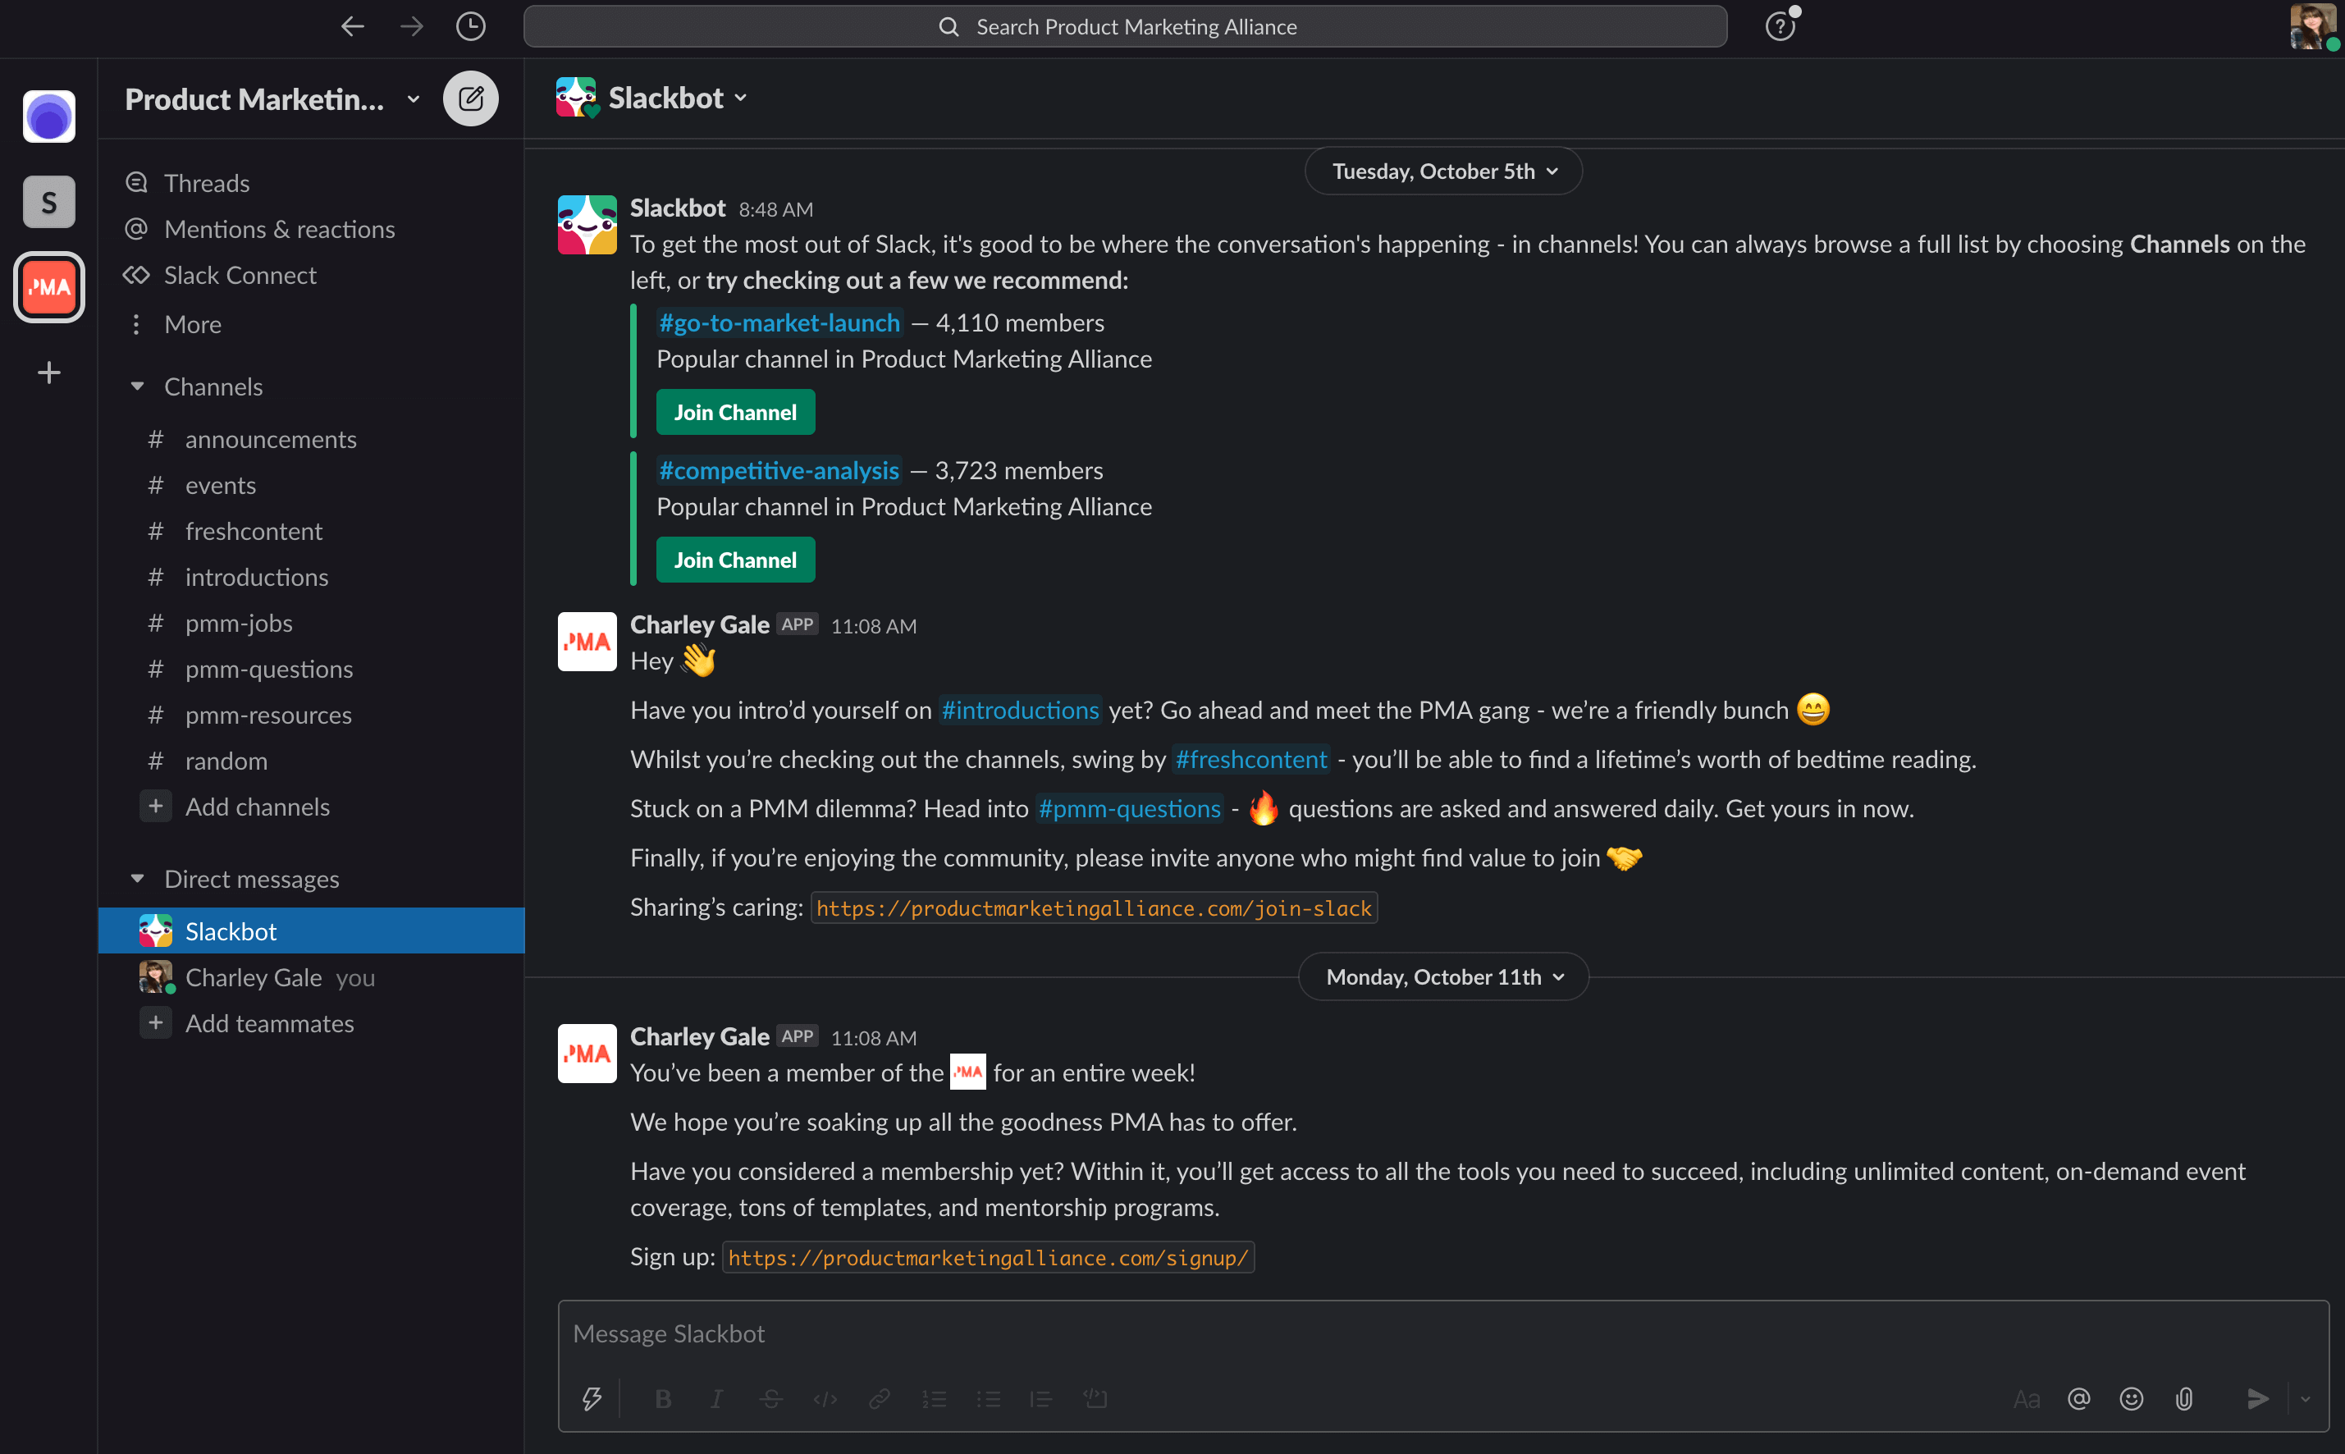Click the italic formatting icon
This screenshot has width=2345, height=1454.
click(x=719, y=1396)
